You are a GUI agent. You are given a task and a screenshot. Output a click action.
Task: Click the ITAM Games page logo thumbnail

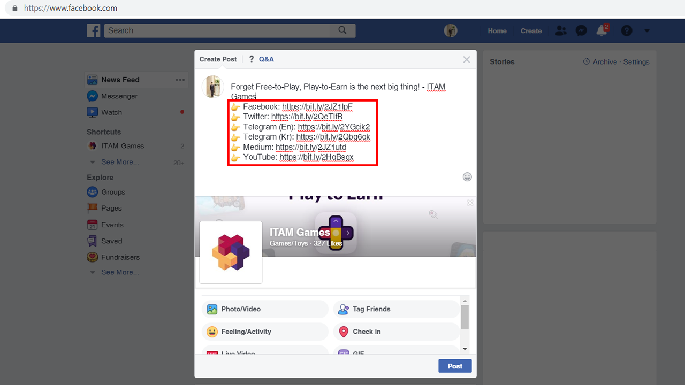point(231,252)
